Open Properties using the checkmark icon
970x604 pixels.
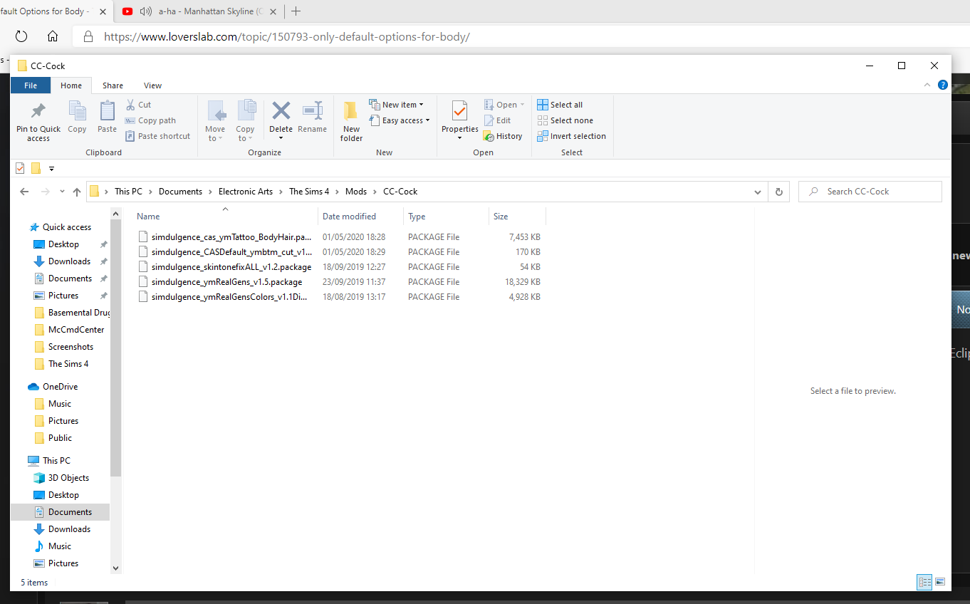tap(459, 112)
